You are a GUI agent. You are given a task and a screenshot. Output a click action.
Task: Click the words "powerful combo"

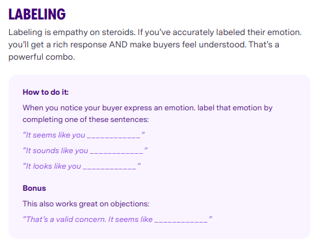(42, 57)
